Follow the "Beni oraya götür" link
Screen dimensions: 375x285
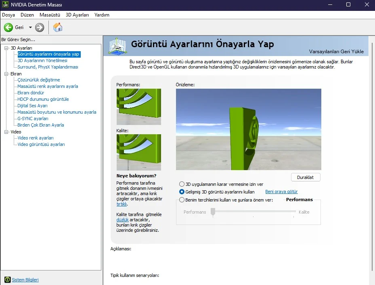coord(281,192)
